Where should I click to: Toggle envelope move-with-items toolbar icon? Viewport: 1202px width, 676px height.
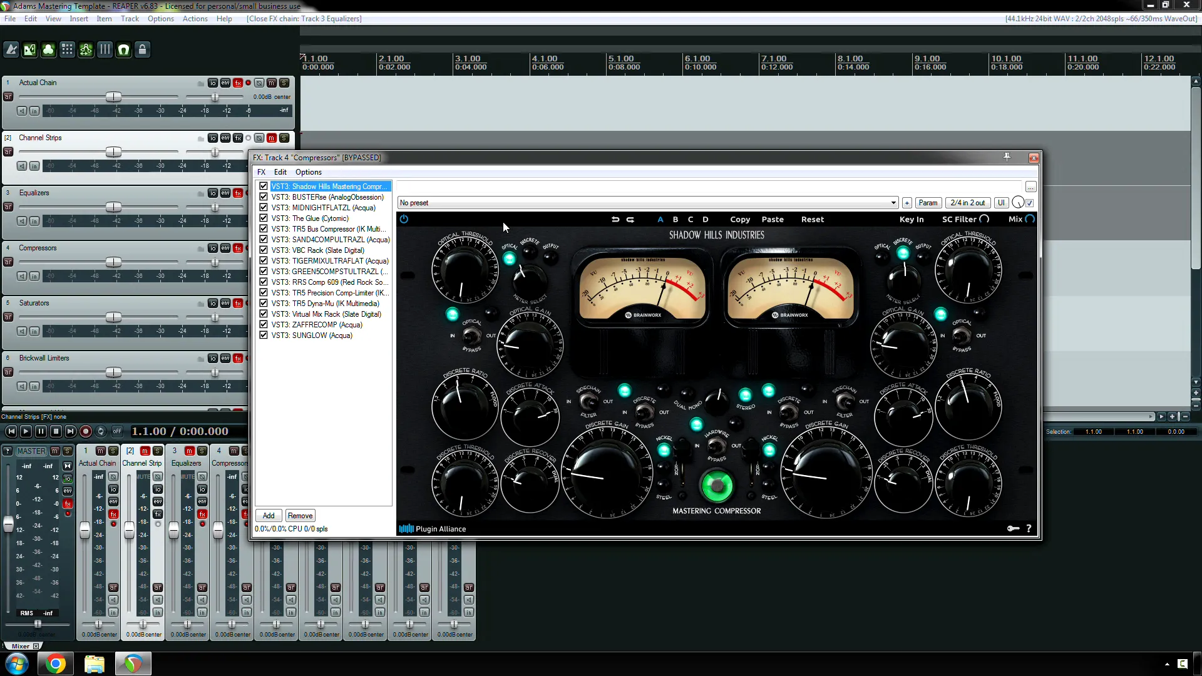click(x=86, y=49)
